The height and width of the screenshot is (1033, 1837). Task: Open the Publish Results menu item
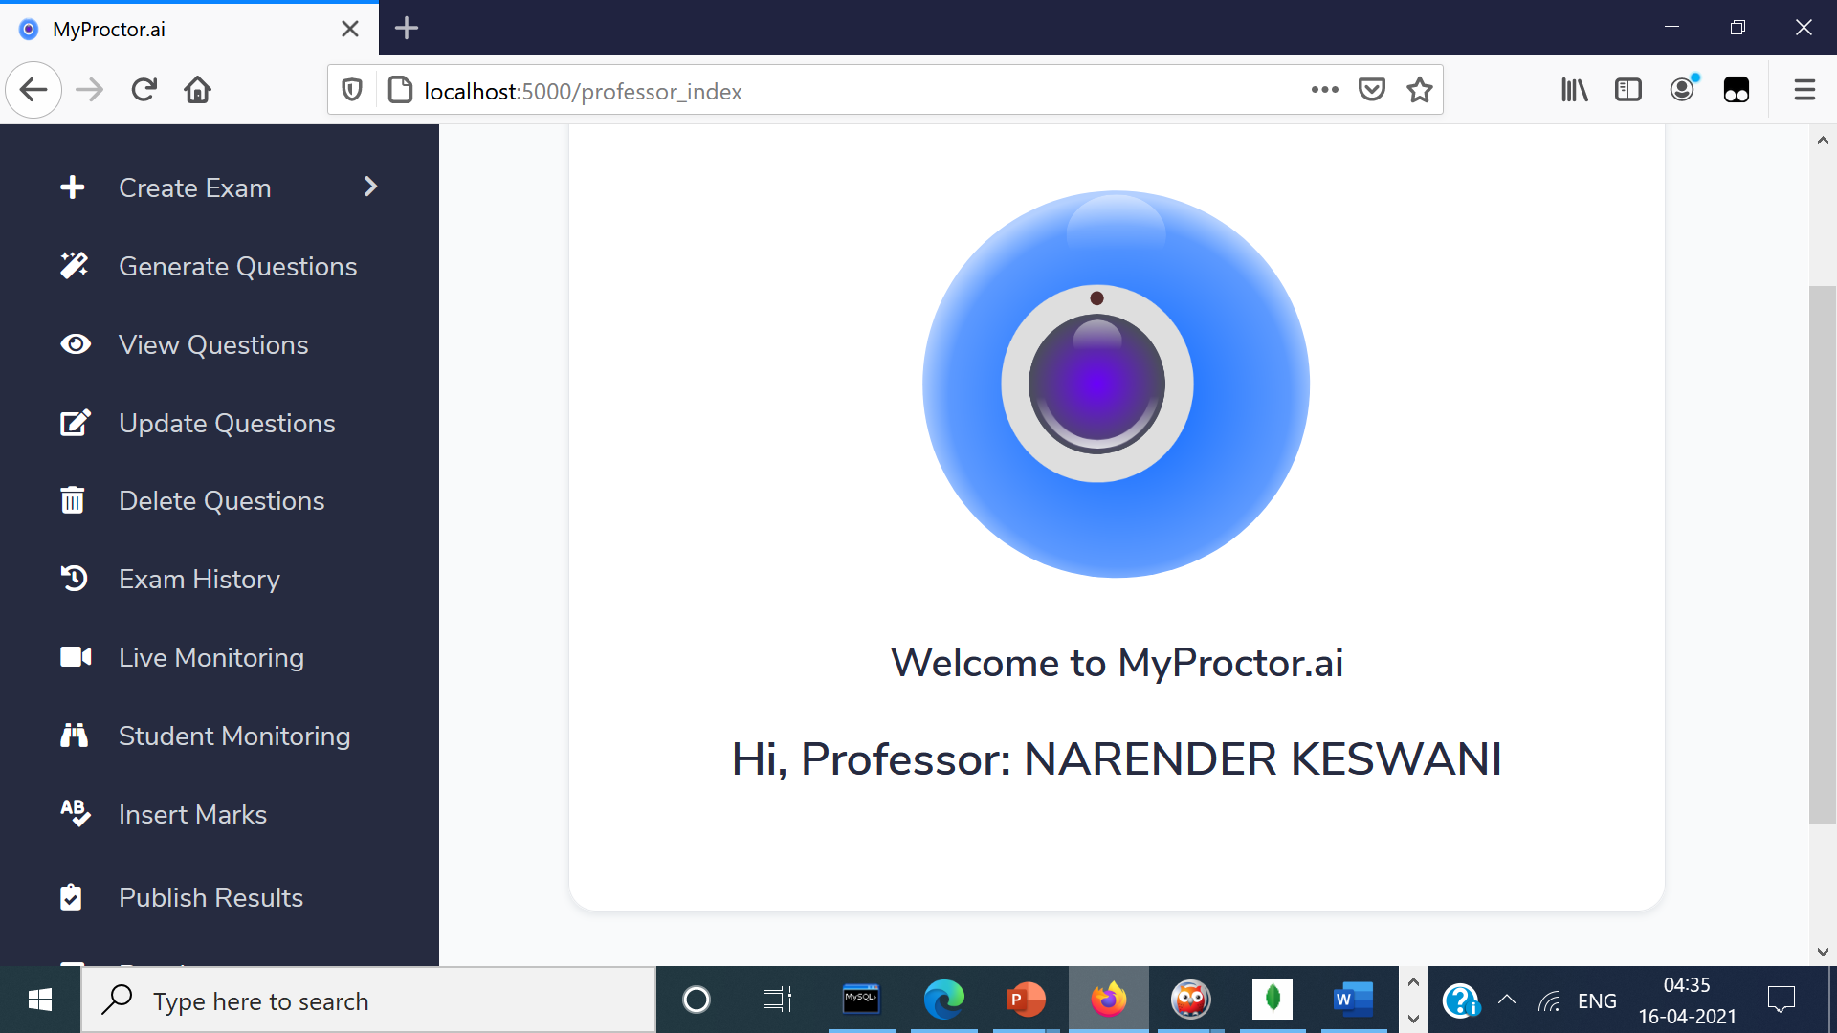[210, 897]
